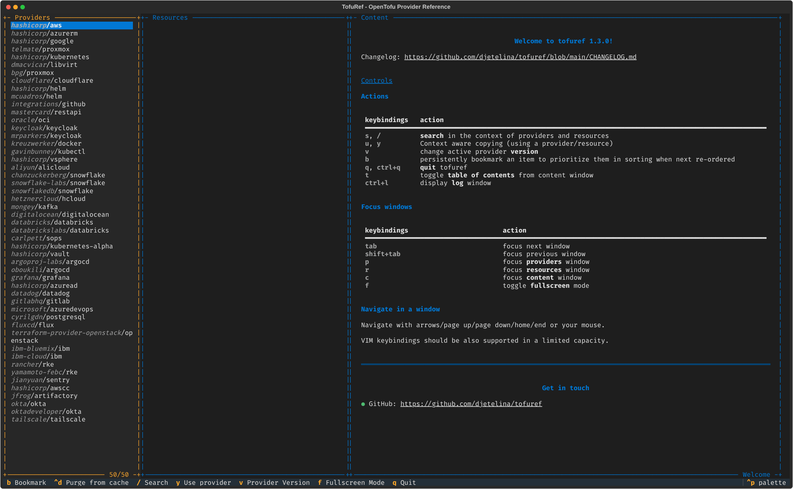Select the tailscale/tailscale provider

point(48,419)
